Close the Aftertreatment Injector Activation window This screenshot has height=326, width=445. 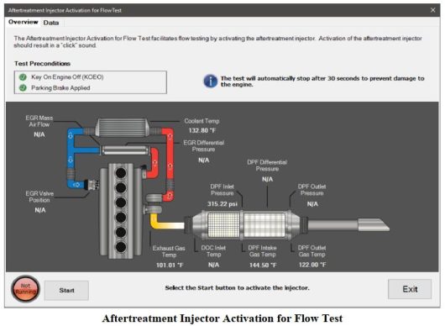pyautogui.click(x=432, y=10)
